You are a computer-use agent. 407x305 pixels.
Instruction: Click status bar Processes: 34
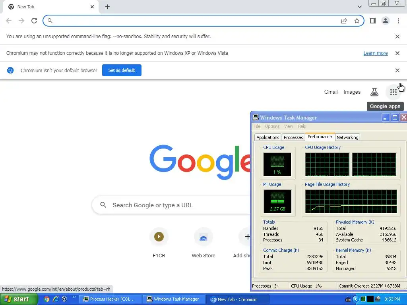click(x=265, y=286)
